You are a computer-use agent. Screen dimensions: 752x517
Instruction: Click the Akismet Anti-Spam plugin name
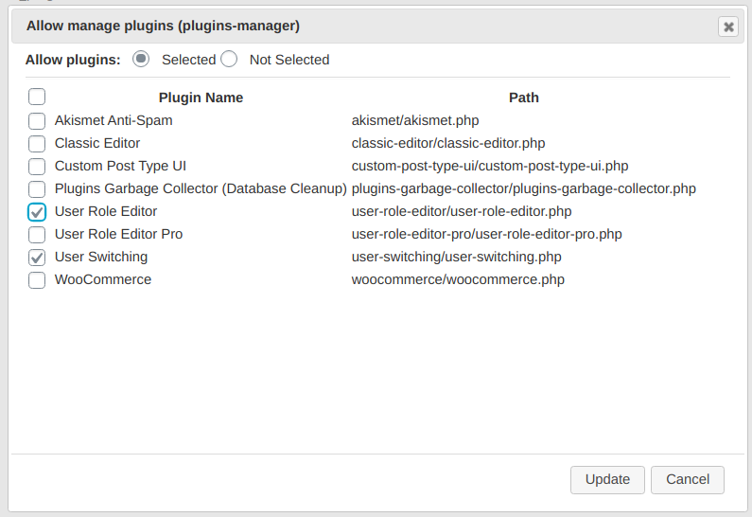114,120
